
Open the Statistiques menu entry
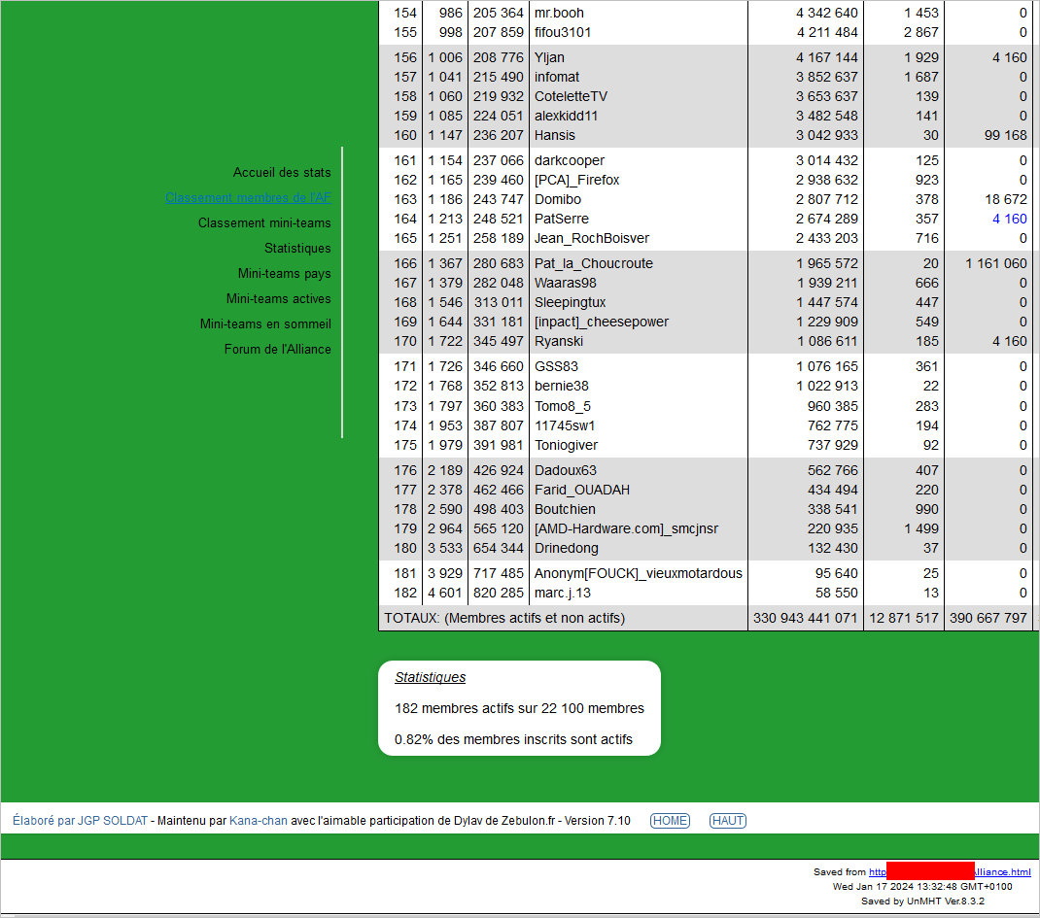click(297, 248)
